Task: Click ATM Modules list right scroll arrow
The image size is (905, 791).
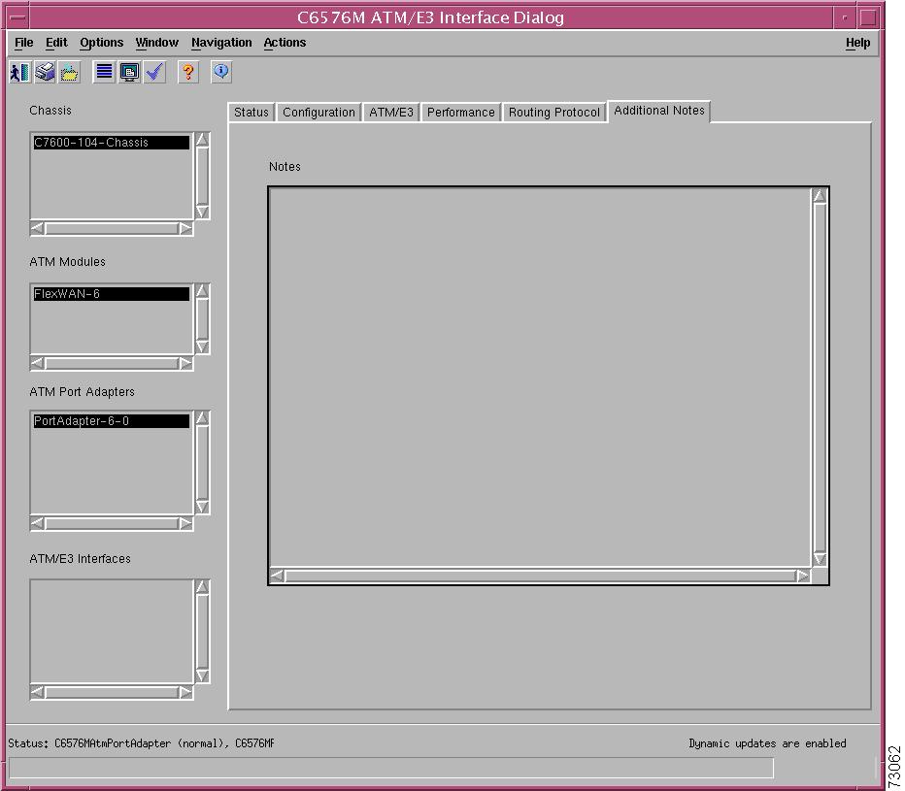Action: click(185, 364)
